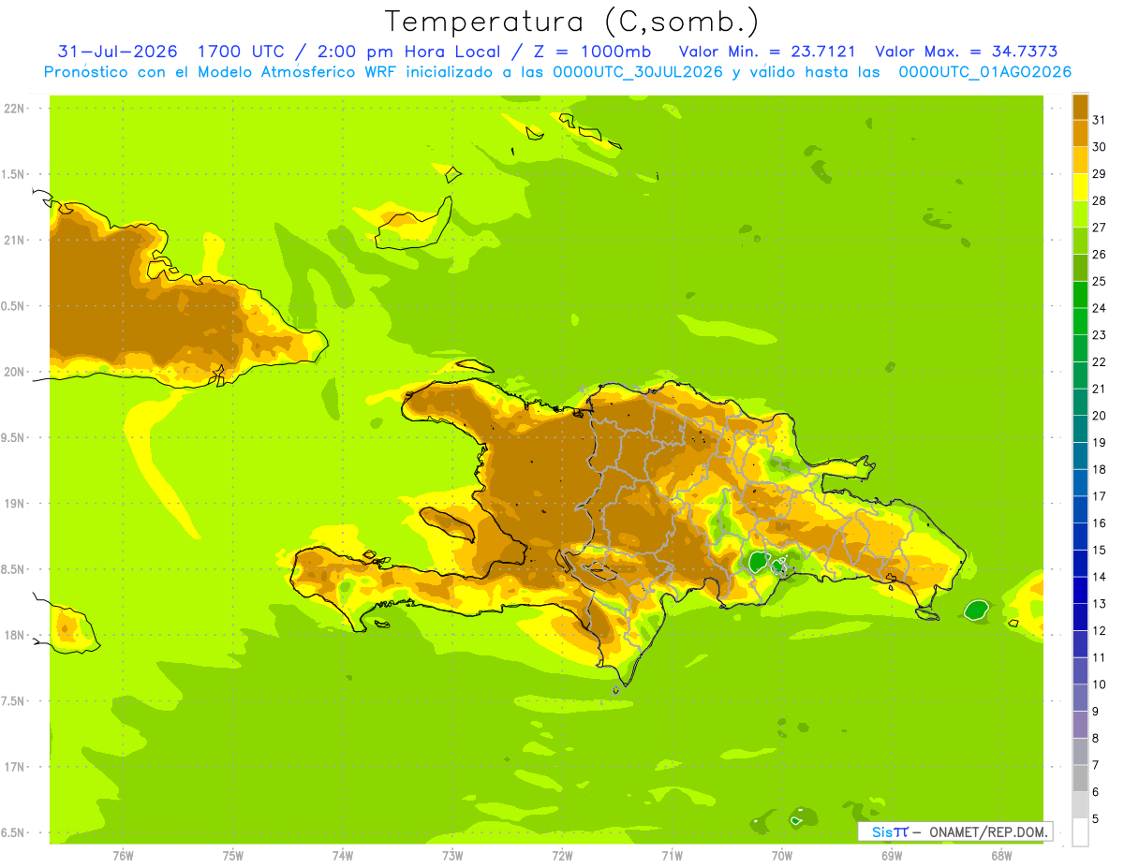Click the "75W" longitude axis label
The height and width of the screenshot is (868, 1124).
coord(233,855)
